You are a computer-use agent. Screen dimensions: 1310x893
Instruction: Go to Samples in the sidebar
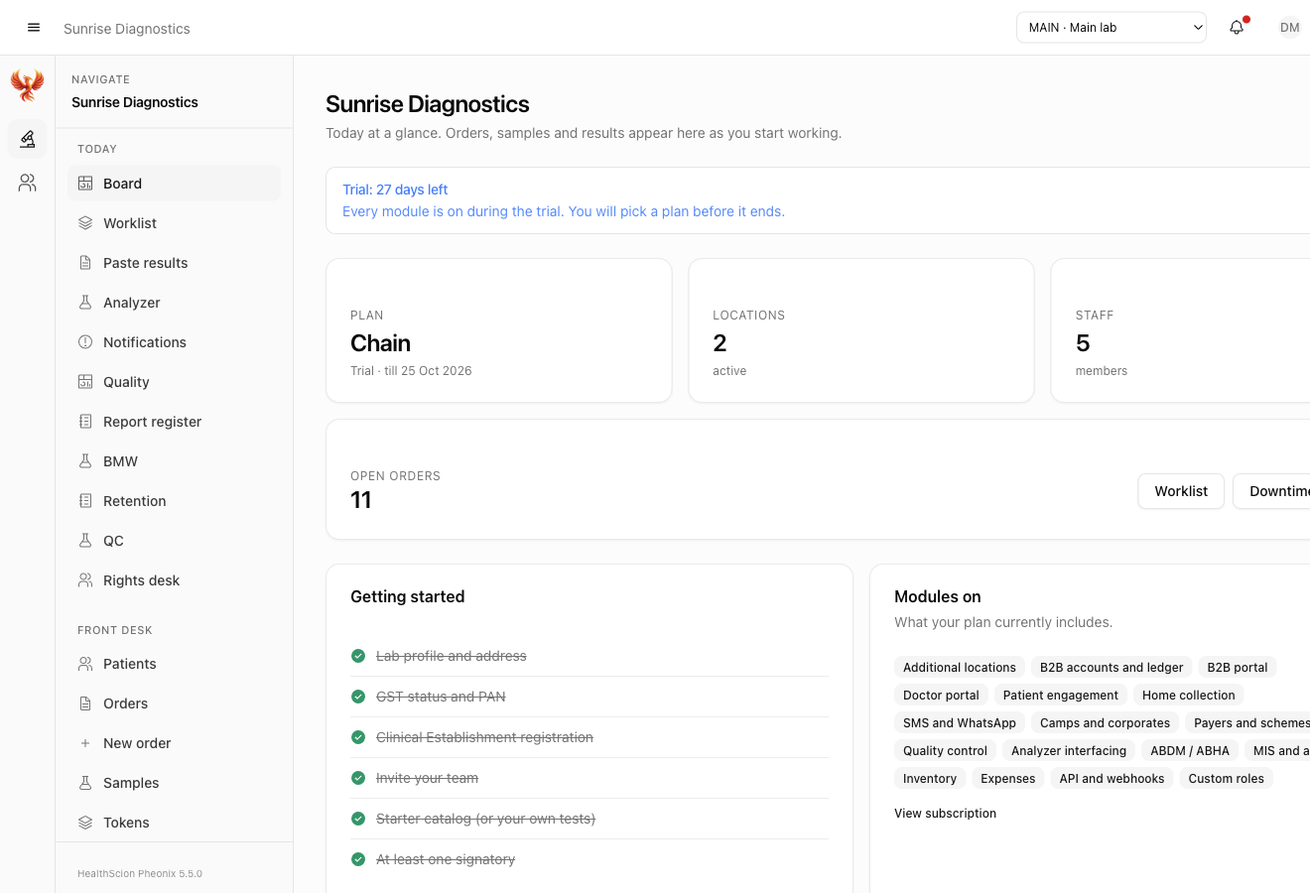[175, 783]
